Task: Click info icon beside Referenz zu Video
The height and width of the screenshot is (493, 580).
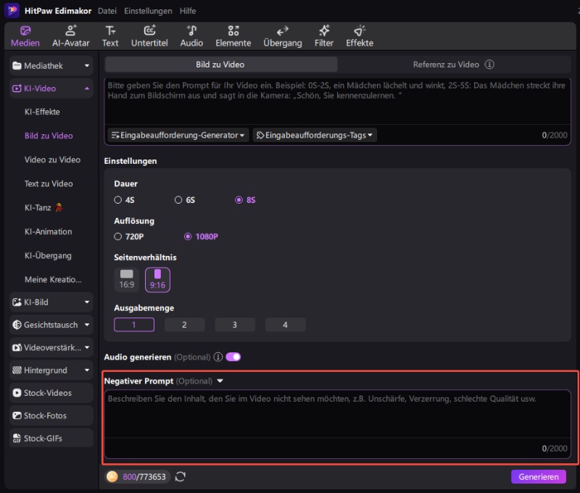Action: pyautogui.click(x=489, y=65)
